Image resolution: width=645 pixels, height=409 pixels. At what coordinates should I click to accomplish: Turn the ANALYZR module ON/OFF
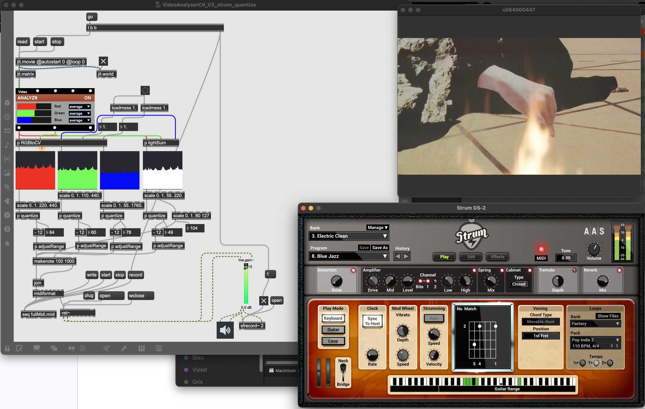point(87,98)
